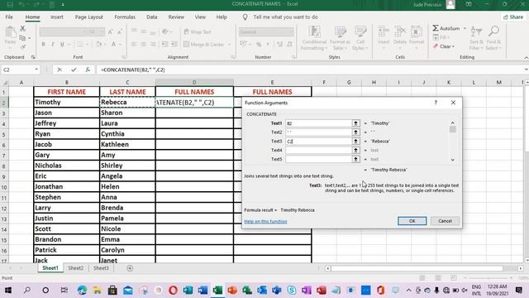529x298 pixels.
Task: Open Microsoft Store from the taskbar
Action: click(112, 291)
